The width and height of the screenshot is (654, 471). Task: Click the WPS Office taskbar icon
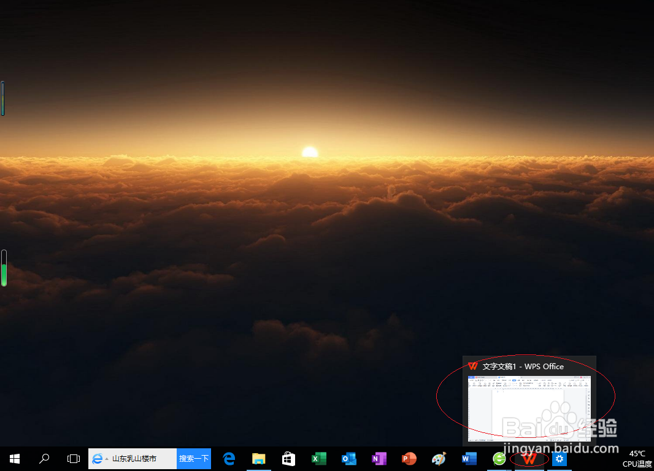pos(529,459)
